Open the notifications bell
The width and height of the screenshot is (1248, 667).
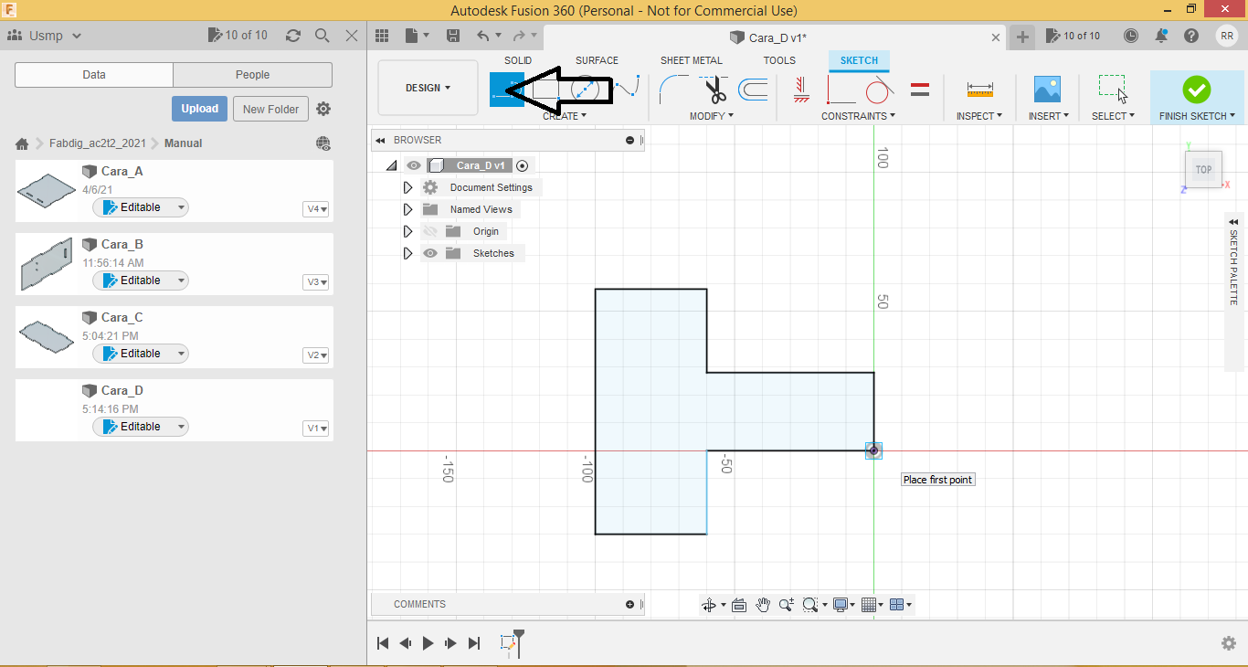[x=1161, y=36]
